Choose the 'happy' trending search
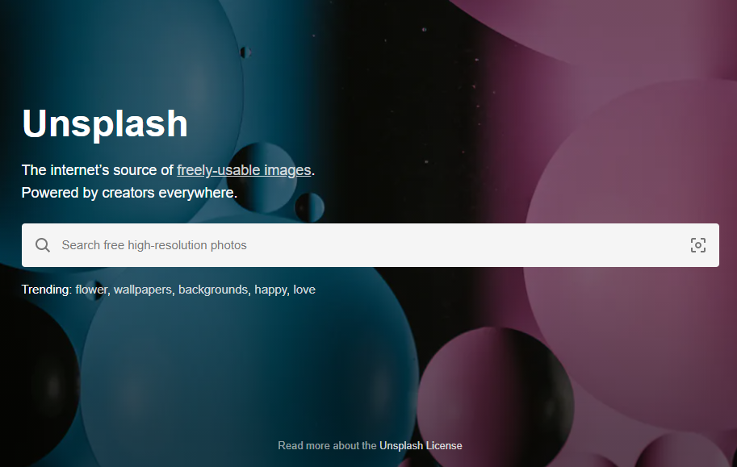This screenshot has height=467, width=737. click(270, 290)
